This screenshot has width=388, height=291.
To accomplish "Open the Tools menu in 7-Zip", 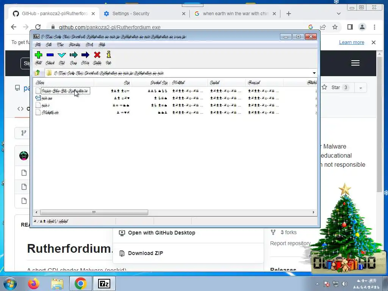I will coord(89,45).
